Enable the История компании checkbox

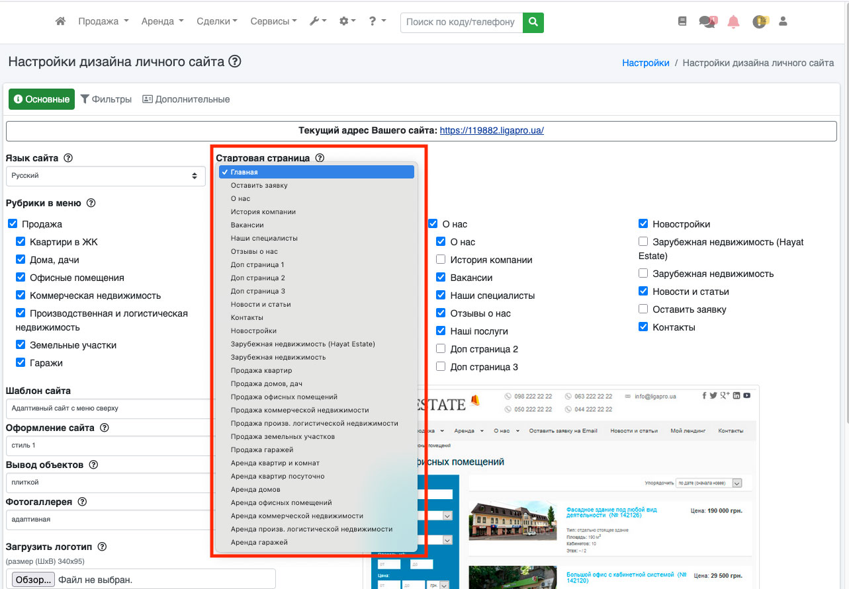(x=441, y=260)
